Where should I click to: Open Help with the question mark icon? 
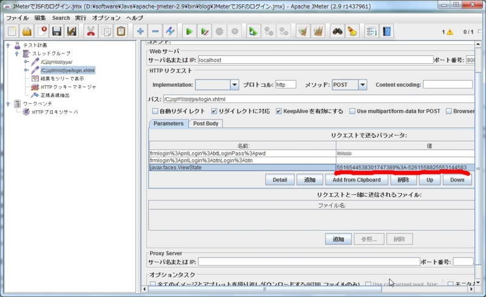tap(386, 32)
